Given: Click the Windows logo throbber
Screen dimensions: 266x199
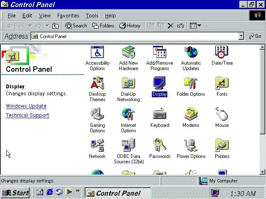Looking at the screenshot, I should tap(257, 15).
